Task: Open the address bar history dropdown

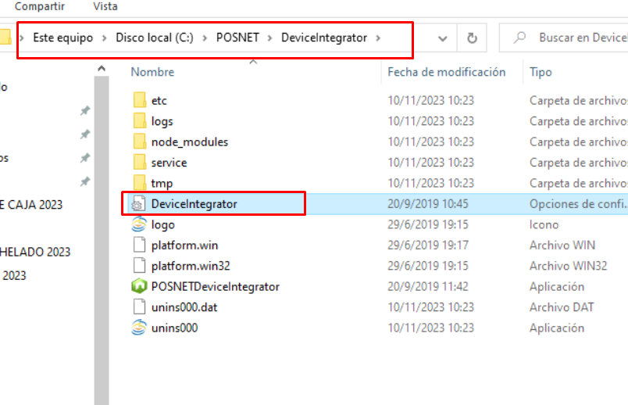Action: pyautogui.click(x=442, y=38)
